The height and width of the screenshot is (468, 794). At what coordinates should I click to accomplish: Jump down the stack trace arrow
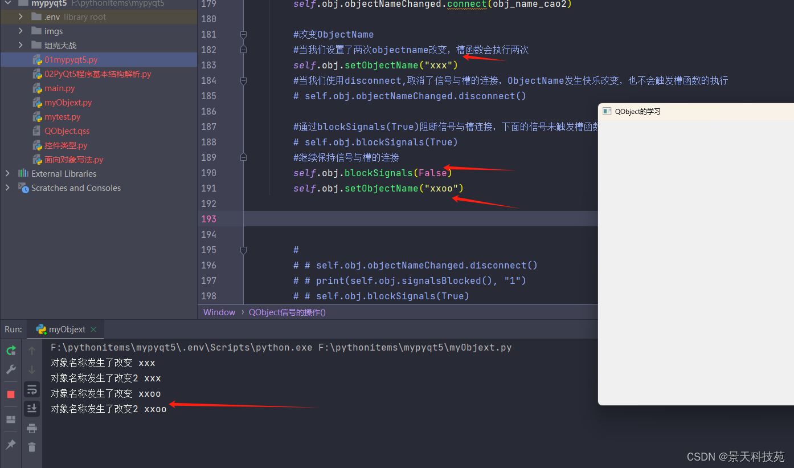[x=32, y=369]
